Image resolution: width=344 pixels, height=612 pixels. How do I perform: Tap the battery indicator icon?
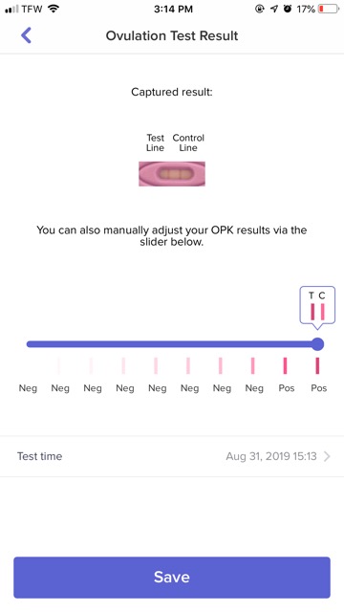328,9
